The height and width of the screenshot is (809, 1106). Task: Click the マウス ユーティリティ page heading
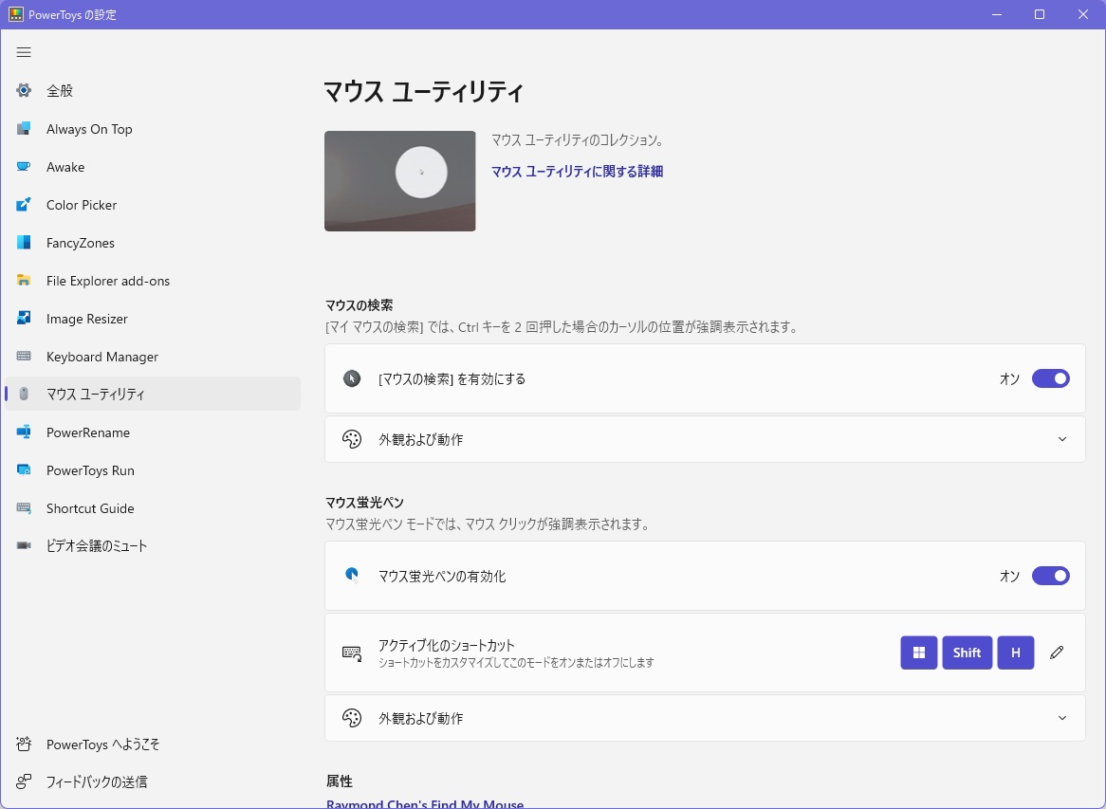423,92
